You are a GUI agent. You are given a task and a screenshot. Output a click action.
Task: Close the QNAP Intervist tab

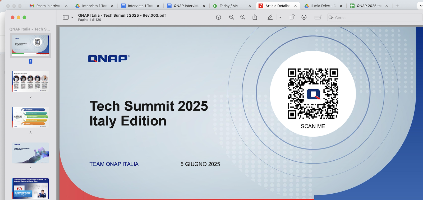(204, 6)
